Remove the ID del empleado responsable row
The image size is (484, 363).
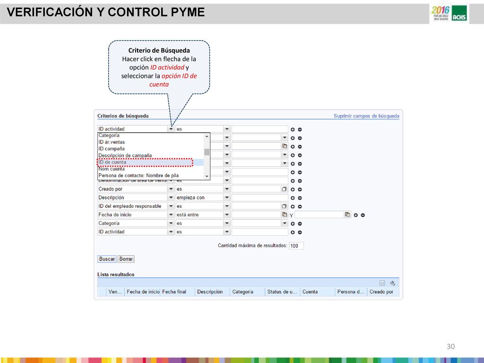pos(300,207)
